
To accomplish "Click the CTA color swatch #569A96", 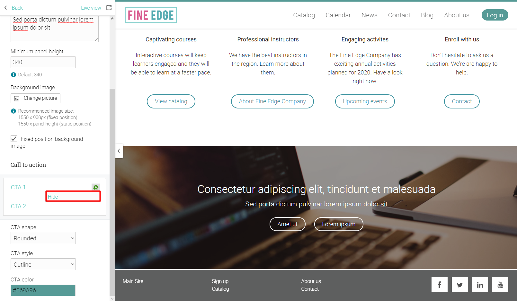I will click(43, 290).
